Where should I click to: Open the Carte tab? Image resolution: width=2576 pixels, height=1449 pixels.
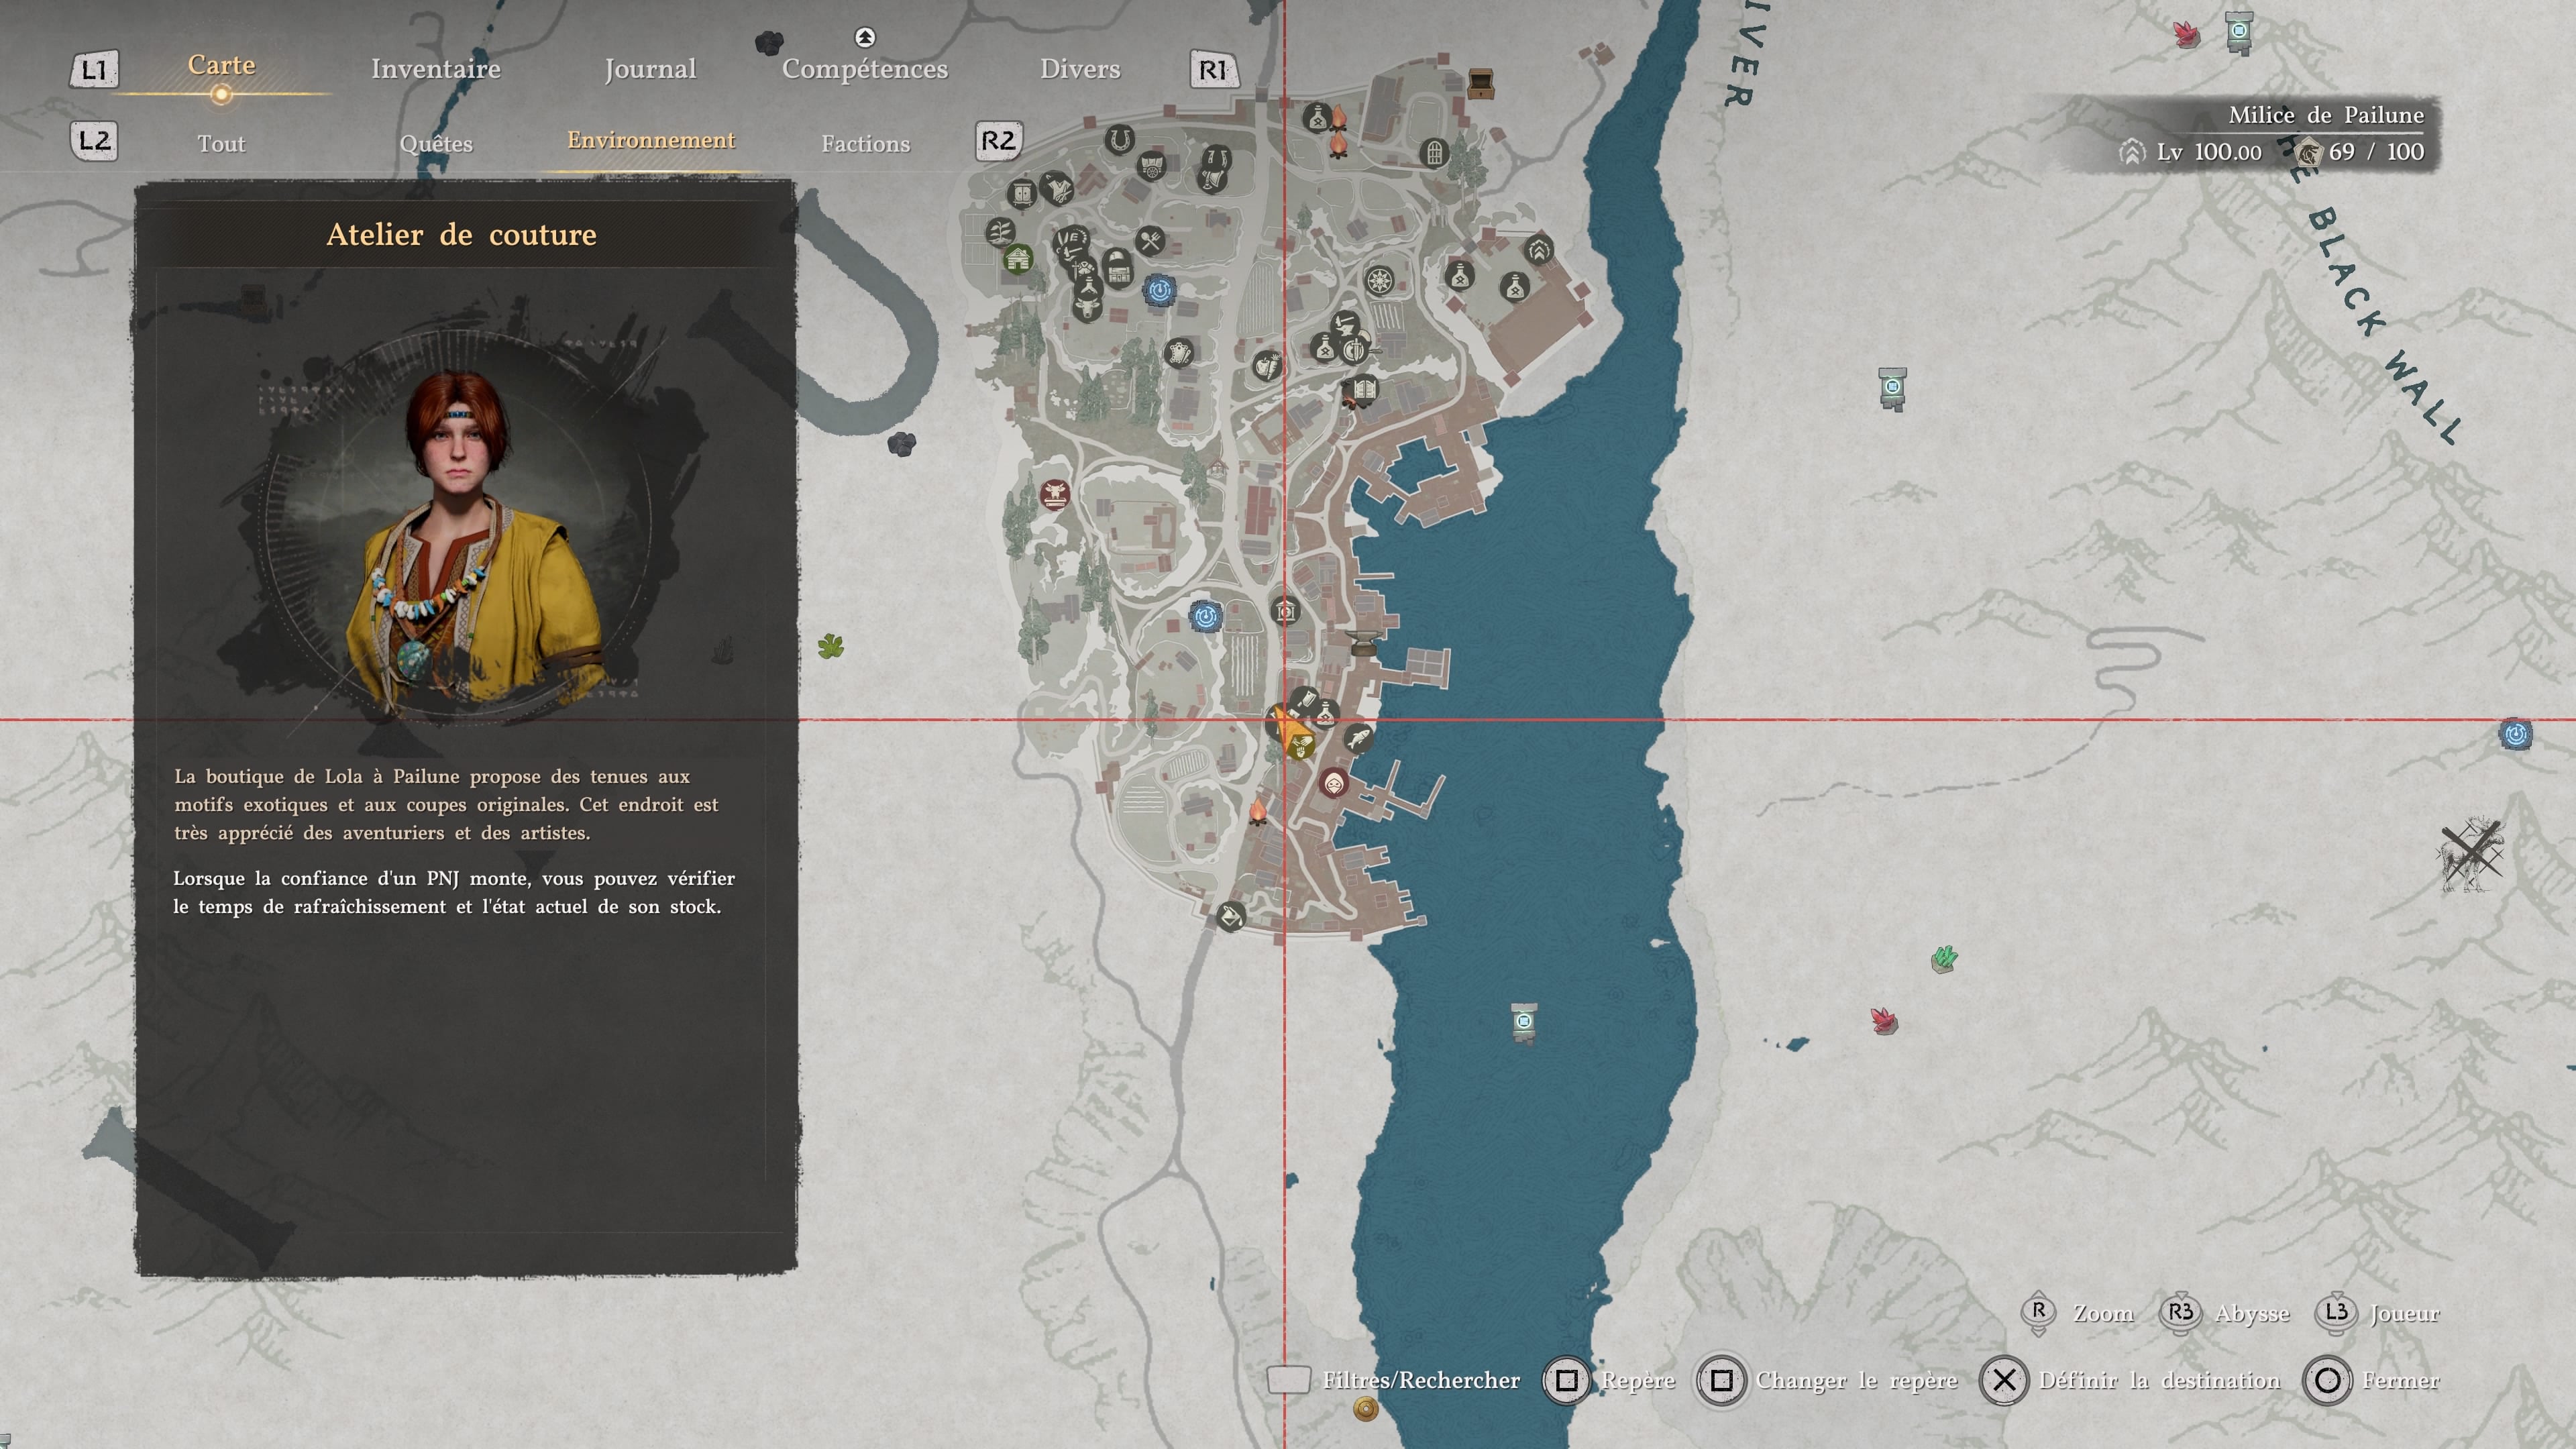point(221,65)
